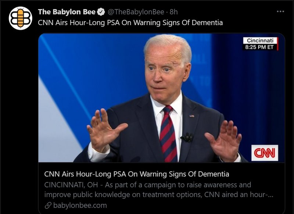Open the @TheBabylonBee handle link
This screenshot has height=214, width=294.
[x=136, y=12]
